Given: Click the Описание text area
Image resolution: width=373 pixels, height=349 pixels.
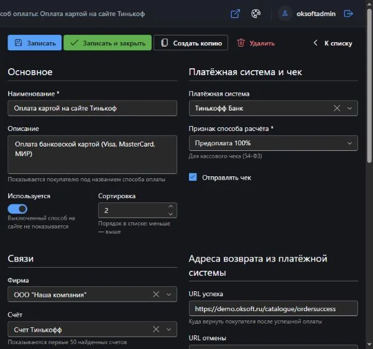Looking at the screenshot, I should tap(92, 155).
